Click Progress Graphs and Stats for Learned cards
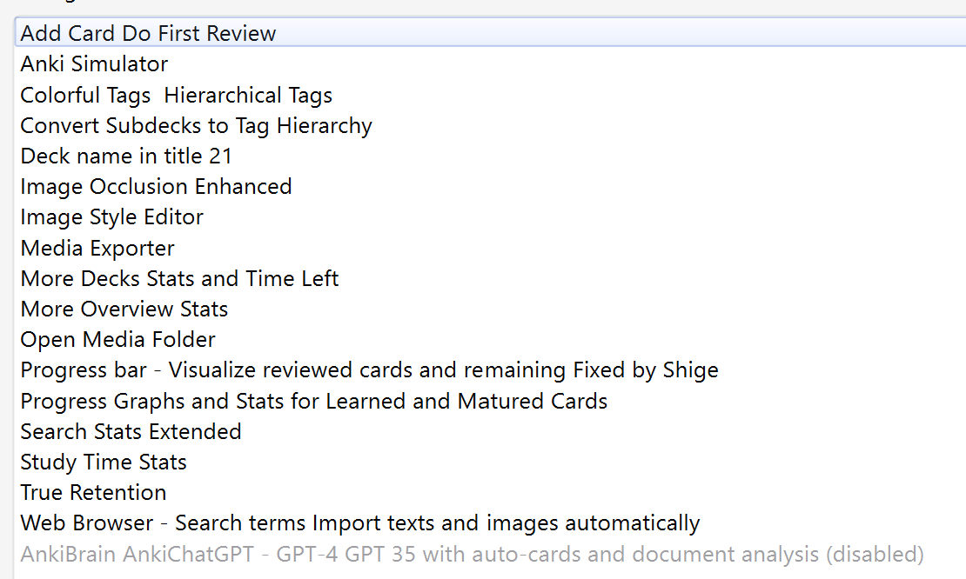Viewport: 966px width, 579px height. pos(313,401)
